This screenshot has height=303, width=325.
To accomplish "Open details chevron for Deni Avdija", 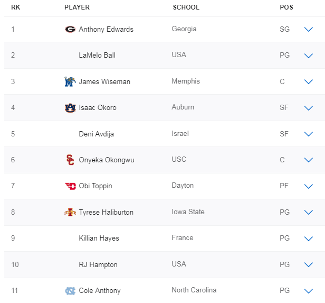I will point(309,134).
